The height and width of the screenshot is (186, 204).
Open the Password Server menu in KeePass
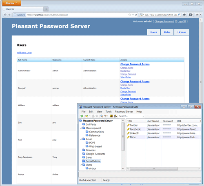click(124, 112)
